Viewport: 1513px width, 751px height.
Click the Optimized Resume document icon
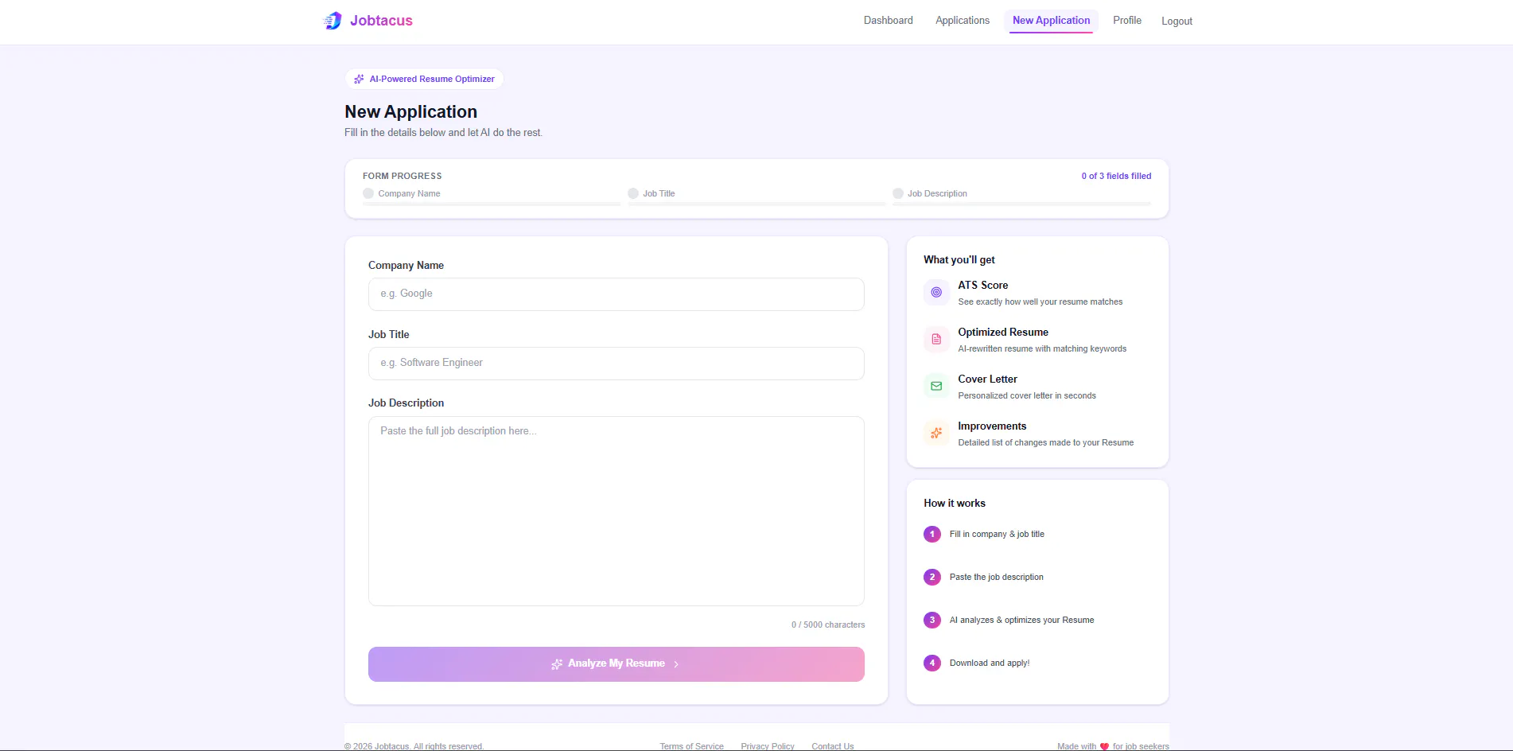click(x=936, y=339)
